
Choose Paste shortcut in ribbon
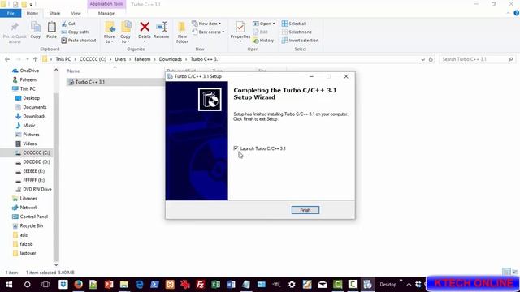point(79,40)
